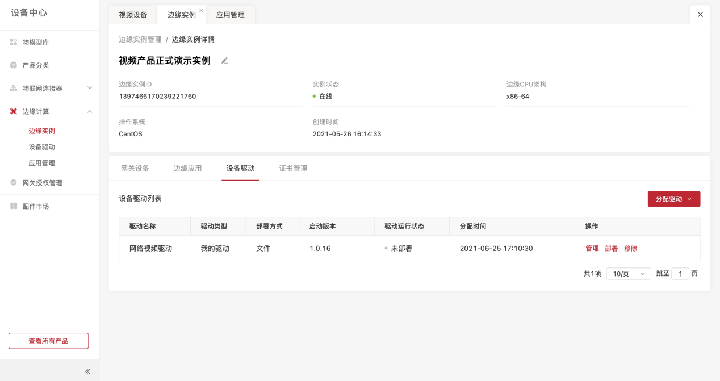This screenshot has width=720, height=381.
Task: Open the 视频设备 top tab
Action: [x=133, y=15]
